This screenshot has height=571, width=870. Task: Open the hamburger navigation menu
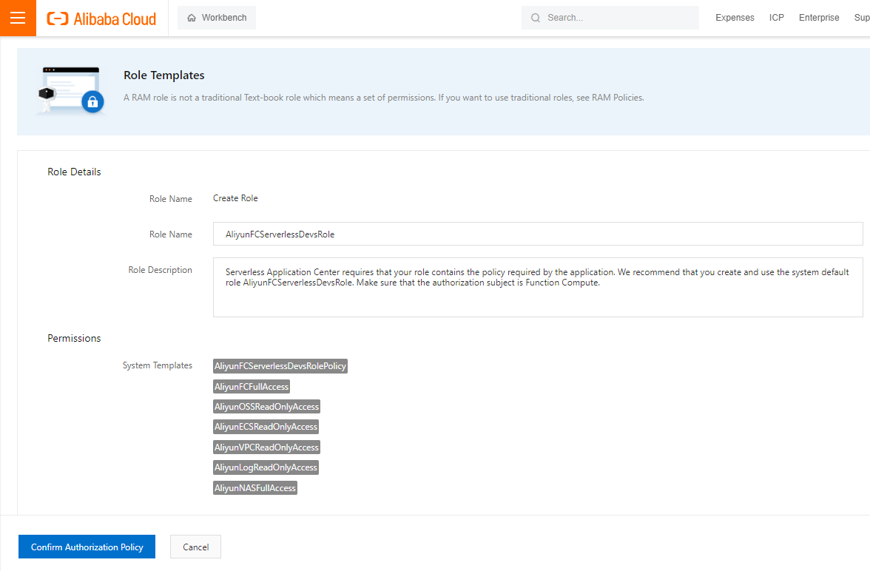(18, 18)
